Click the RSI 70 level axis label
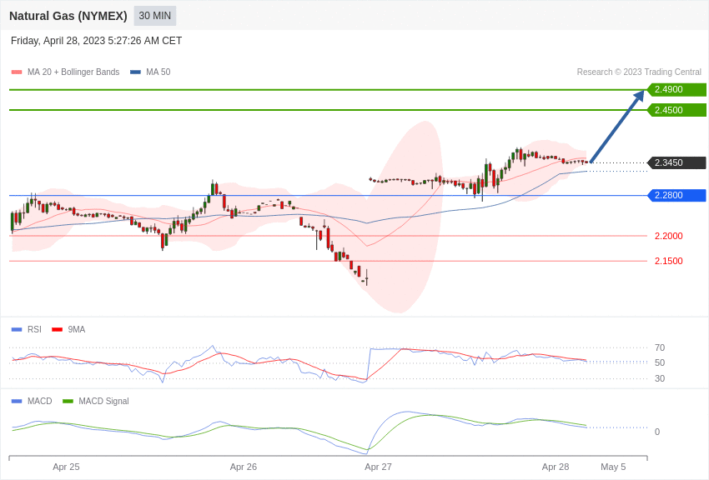 pos(660,347)
